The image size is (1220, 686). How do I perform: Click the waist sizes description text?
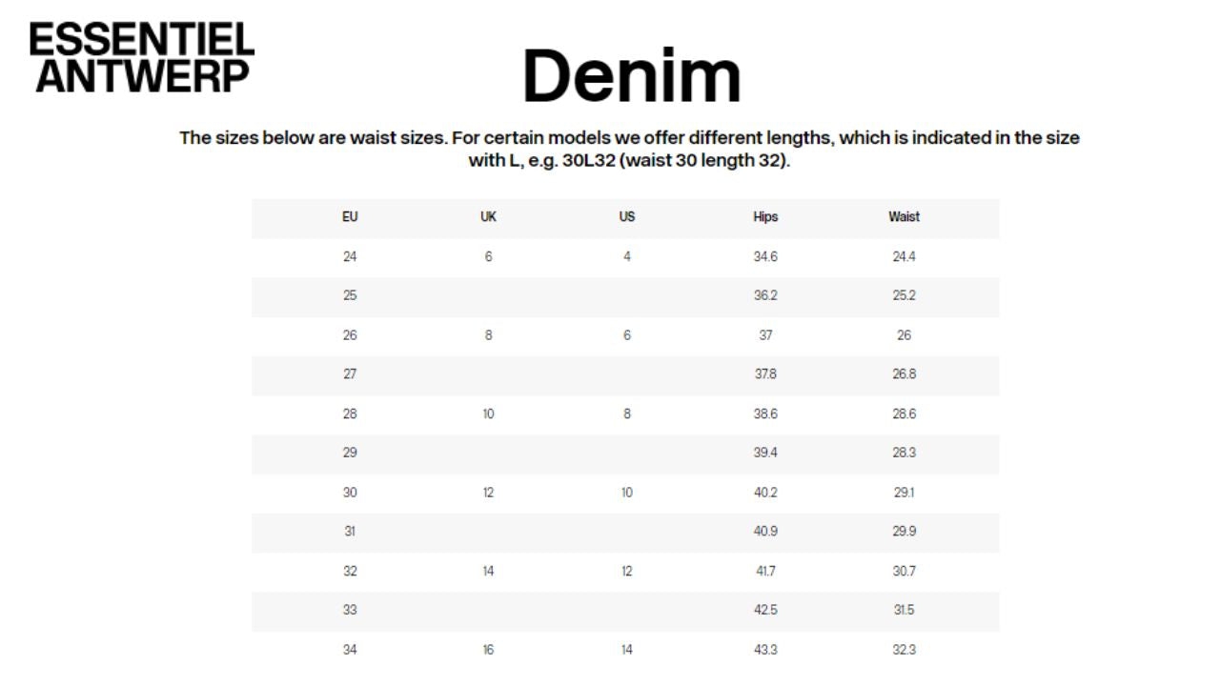(629, 149)
